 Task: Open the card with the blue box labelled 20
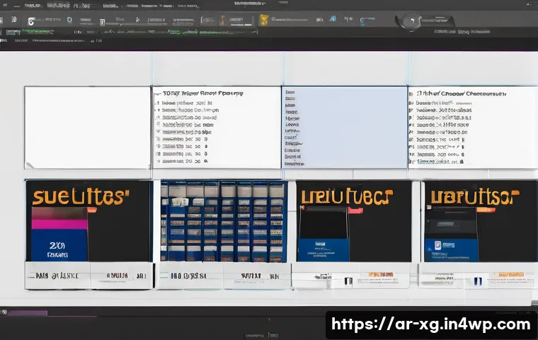click(x=89, y=221)
